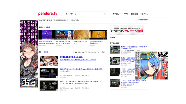Click plus icon on first Avengers video thumbnail
The image size is (186, 104).
[x=57, y=77]
